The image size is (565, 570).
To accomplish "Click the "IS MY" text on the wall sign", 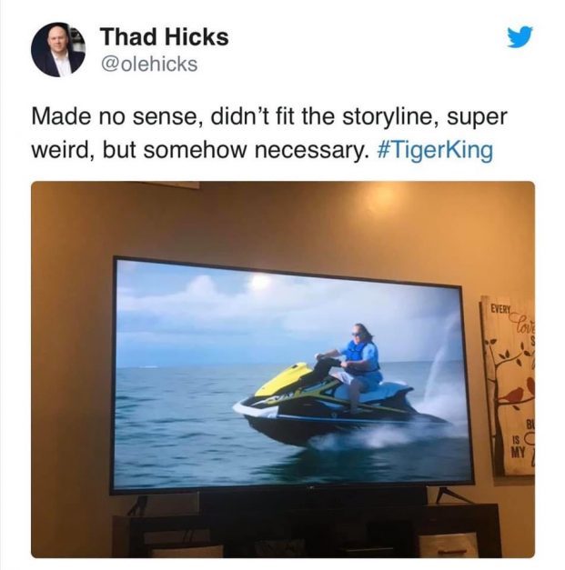I will point(518,446).
